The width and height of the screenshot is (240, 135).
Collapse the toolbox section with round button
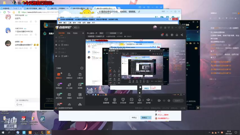click(x=82, y=68)
